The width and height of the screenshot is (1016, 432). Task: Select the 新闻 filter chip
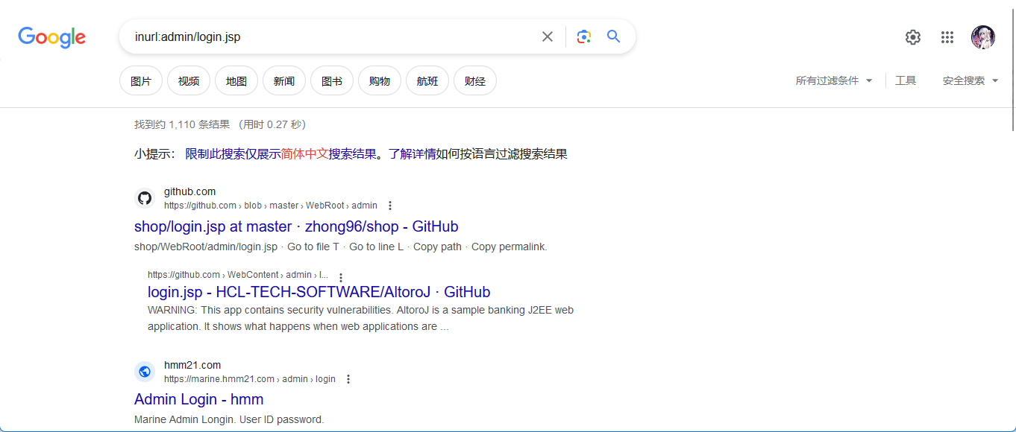[284, 80]
